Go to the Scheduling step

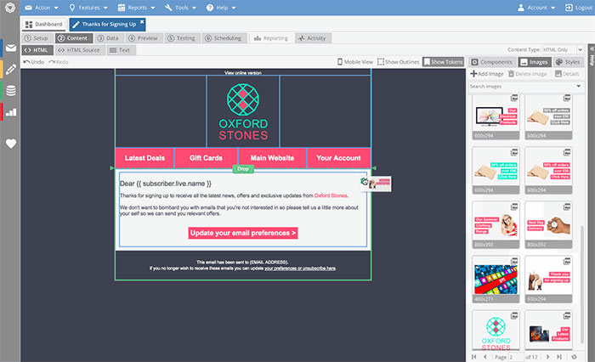pos(224,38)
